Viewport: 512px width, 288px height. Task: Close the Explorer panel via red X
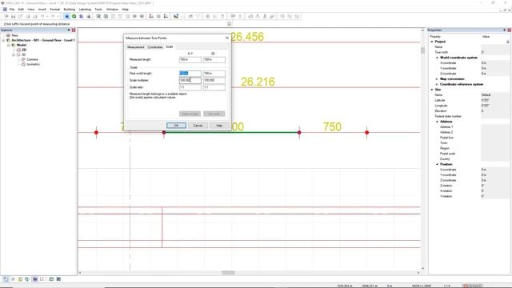coord(74,30)
